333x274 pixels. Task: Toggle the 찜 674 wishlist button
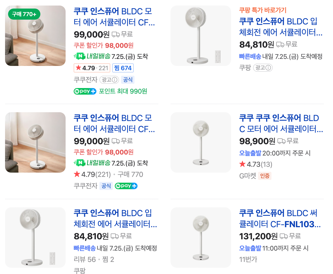click(123, 68)
